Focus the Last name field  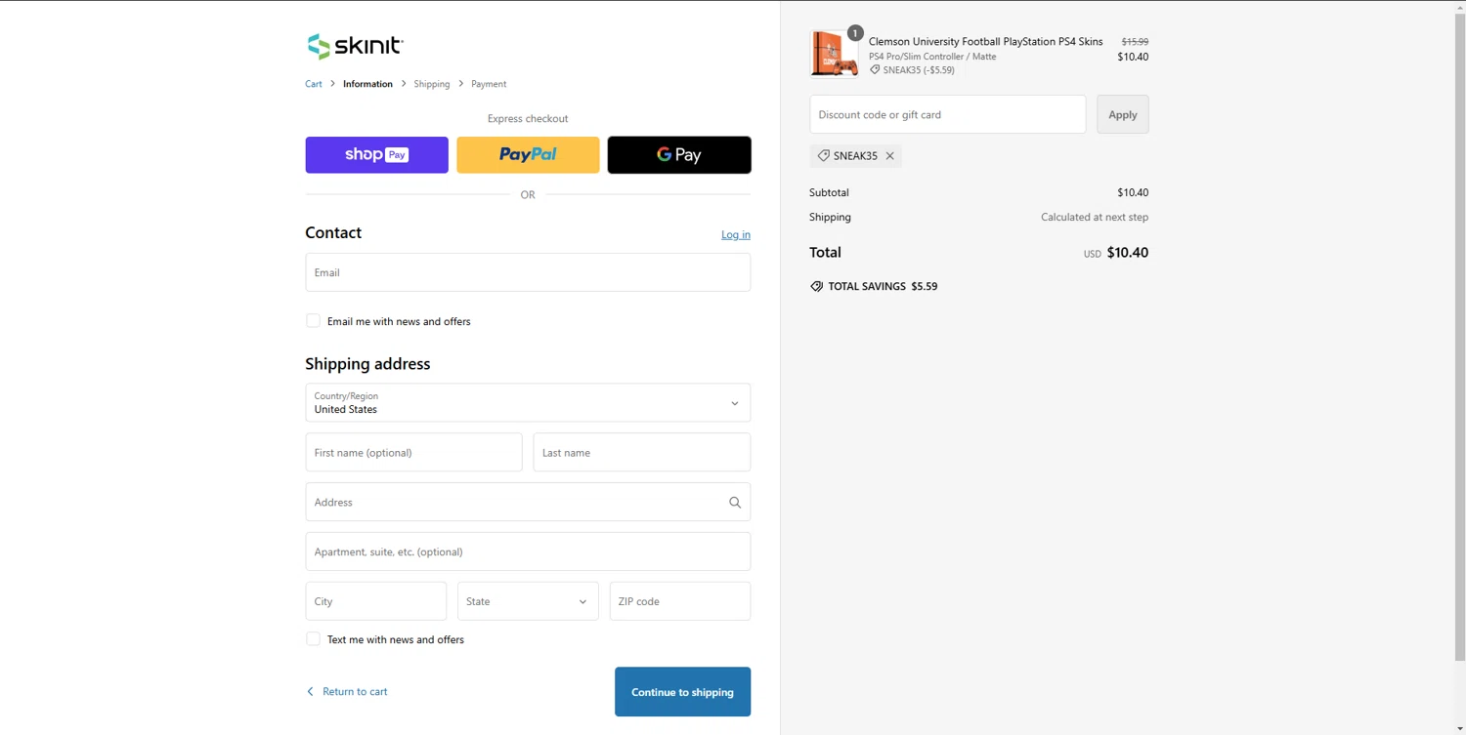[641, 453]
